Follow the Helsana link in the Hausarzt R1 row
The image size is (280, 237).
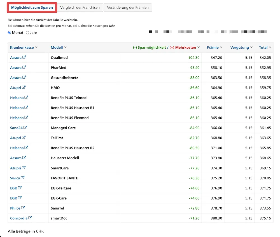pyautogui.click(x=17, y=108)
